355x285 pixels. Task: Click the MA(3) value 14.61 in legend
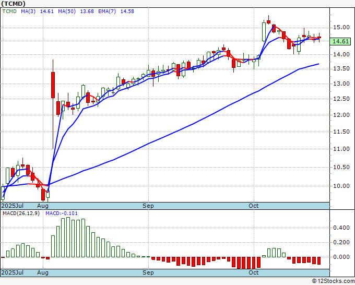pos(47,11)
